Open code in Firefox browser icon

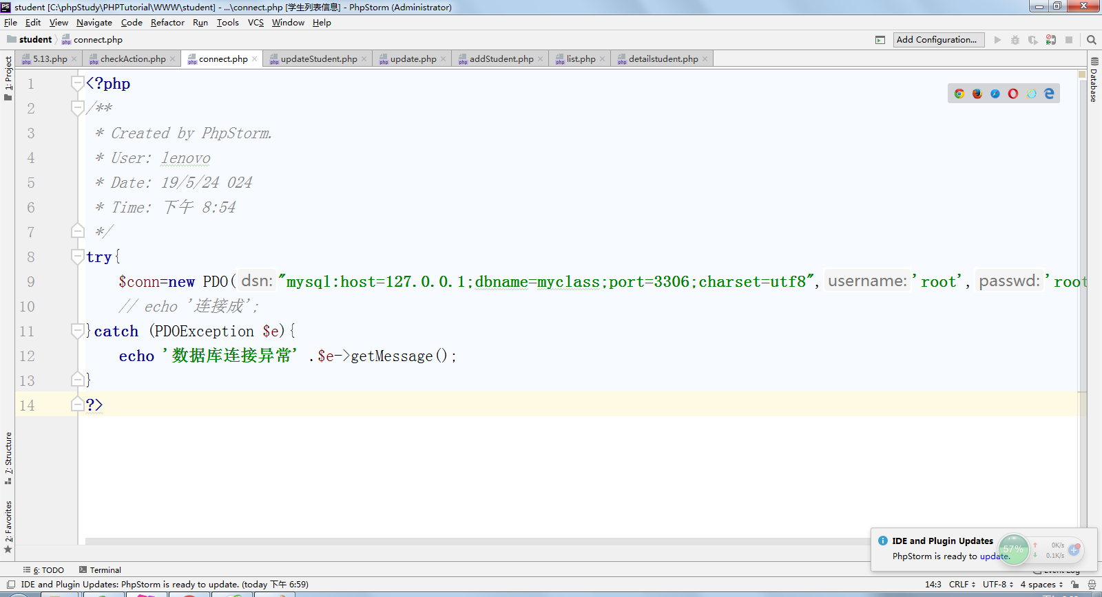pyautogui.click(x=977, y=94)
